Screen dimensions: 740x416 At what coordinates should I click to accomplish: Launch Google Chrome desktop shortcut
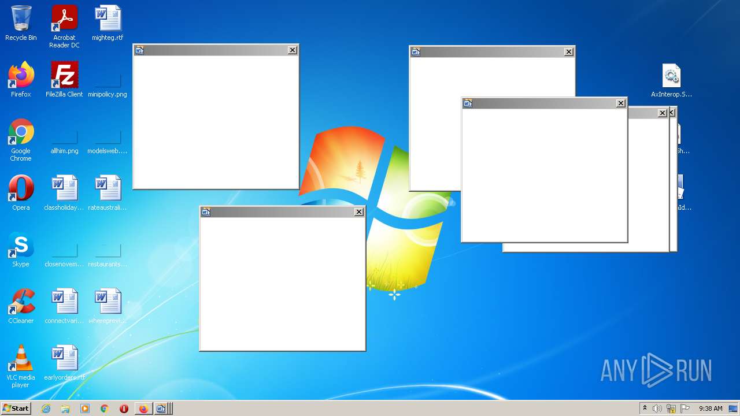pos(21,140)
